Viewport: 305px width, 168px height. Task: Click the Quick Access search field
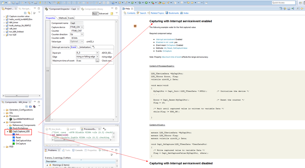pos(284,3)
